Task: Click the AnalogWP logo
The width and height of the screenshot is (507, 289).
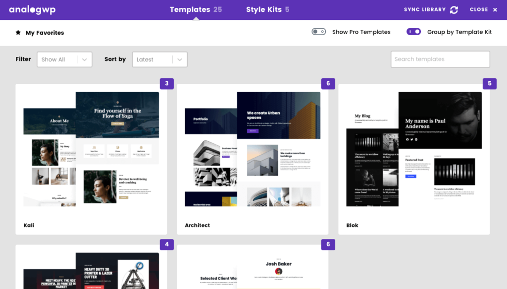Action: [32, 10]
